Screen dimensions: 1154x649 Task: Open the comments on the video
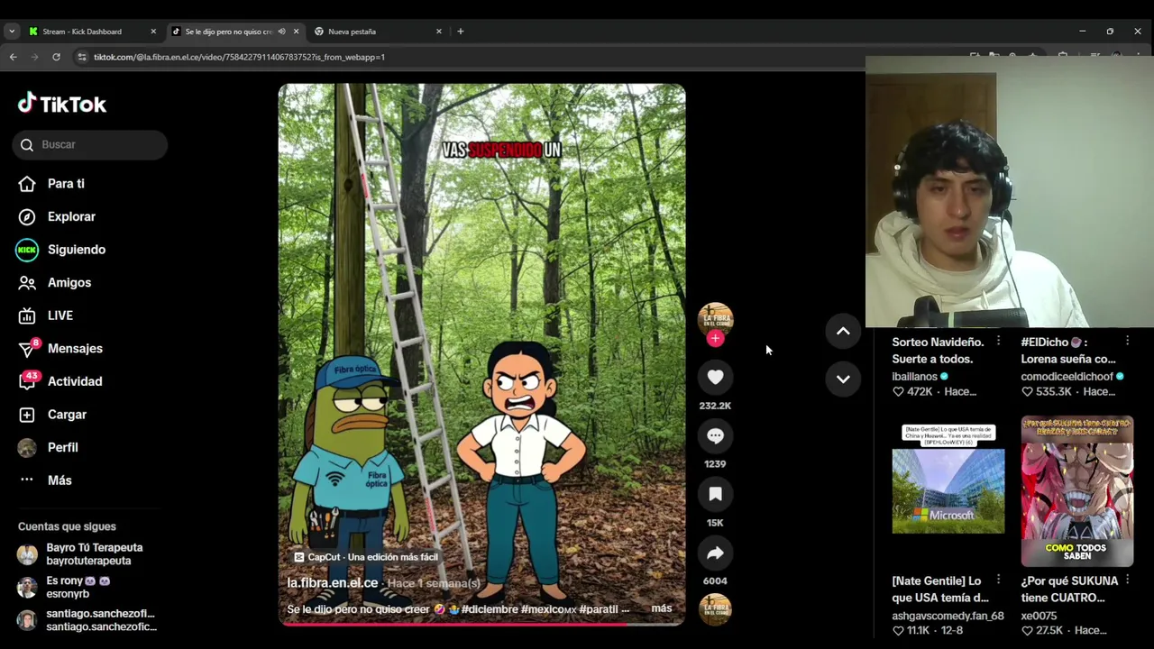(x=715, y=436)
